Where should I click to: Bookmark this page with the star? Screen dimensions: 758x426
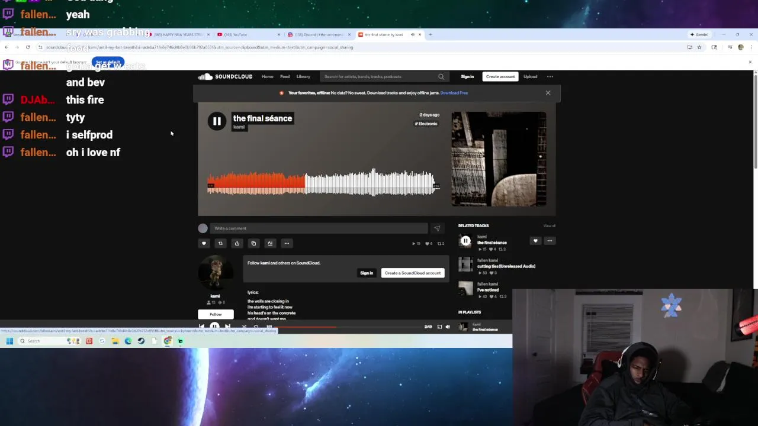click(x=699, y=47)
